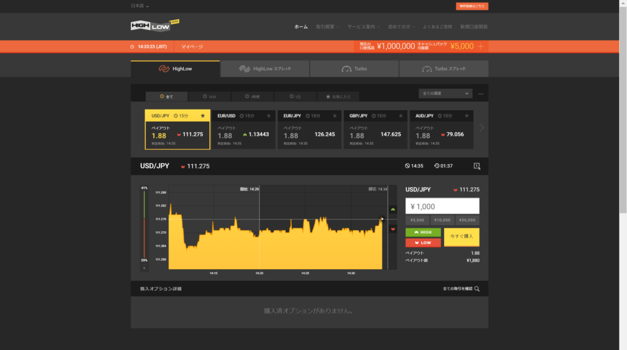Select the USD/JPY asset card
The width and height of the screenshot is (627, 350).
177,130
